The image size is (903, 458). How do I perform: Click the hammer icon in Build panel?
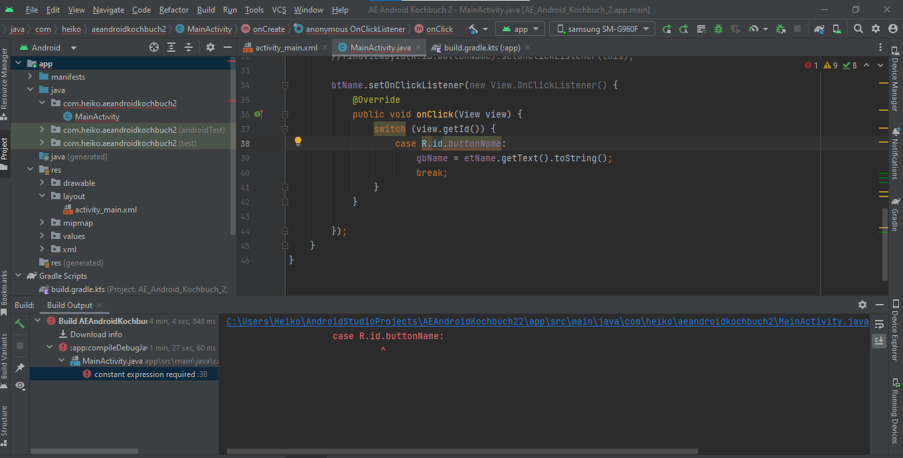(20, 324)
